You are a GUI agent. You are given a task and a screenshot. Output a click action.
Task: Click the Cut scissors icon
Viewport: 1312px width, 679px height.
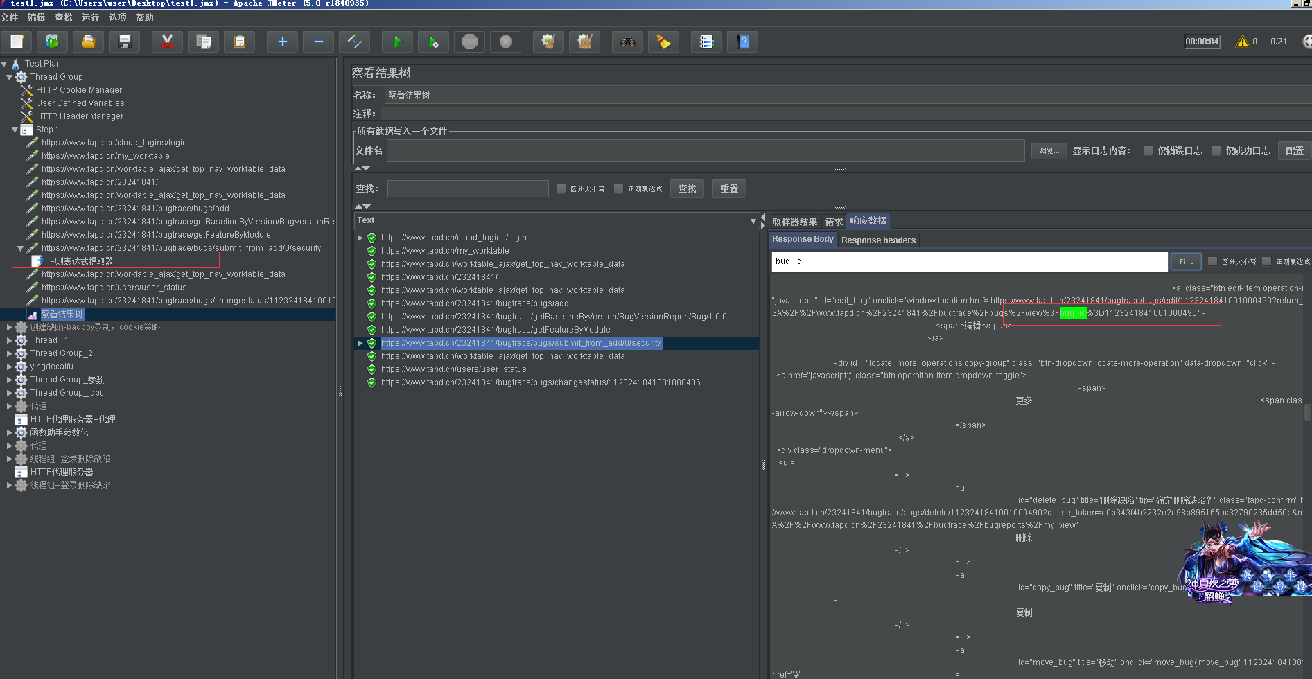click(x=167, y=42)
